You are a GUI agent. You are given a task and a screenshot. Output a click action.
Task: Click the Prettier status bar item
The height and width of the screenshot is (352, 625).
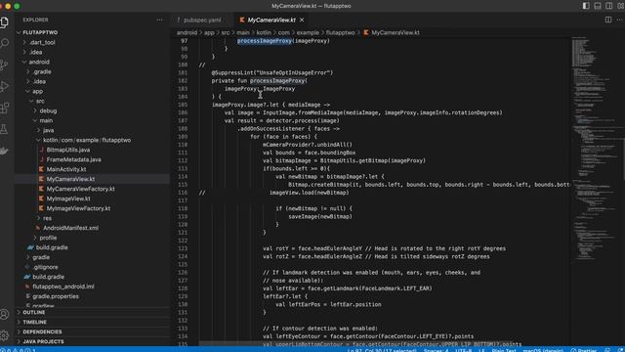[584, 350]
